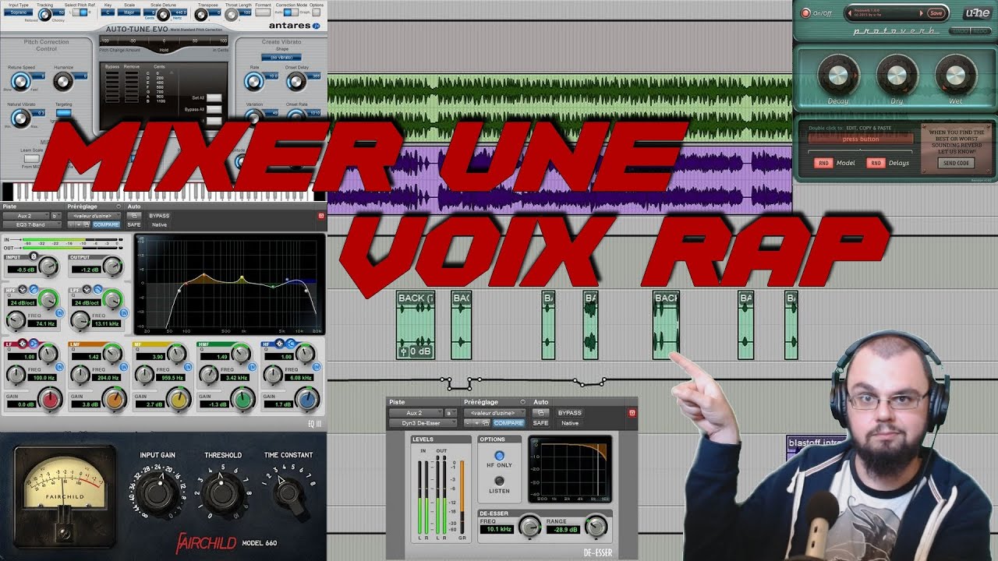The width and height of the screenshot is (998, 561).
Task: Click SAFE in the De-Esser header
Action: click(x=540, y=423)
